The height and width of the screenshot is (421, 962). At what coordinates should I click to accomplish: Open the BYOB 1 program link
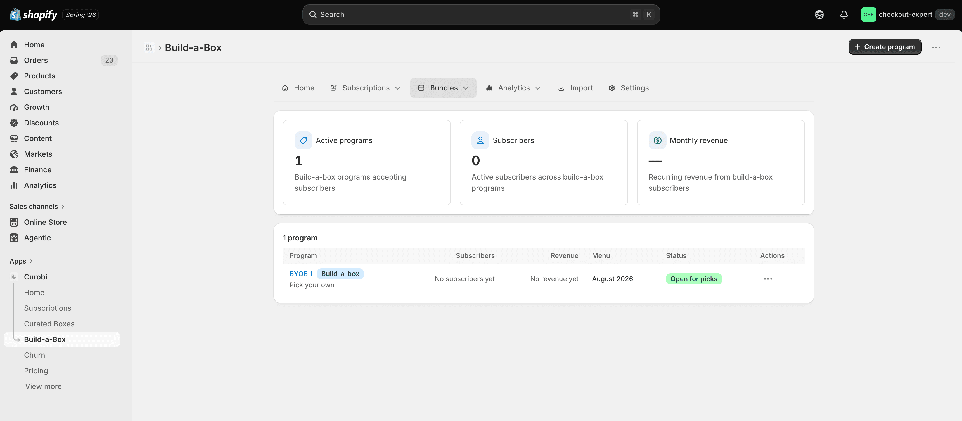point(301,274)
